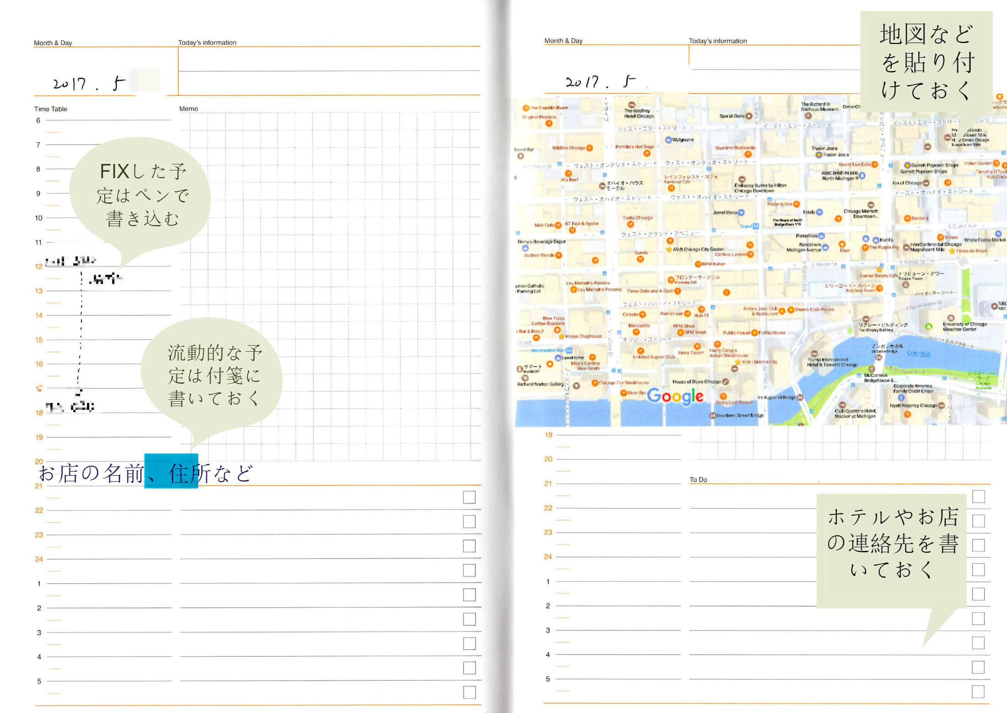Check the top To Do box on right page
Image resolution: width=1007 pixels, height=713 pixels.
click(x=978, y=496)
